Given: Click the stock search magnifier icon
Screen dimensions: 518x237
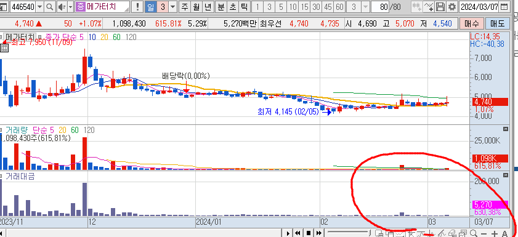Looking at the screenshot, I should click(49, 7).
